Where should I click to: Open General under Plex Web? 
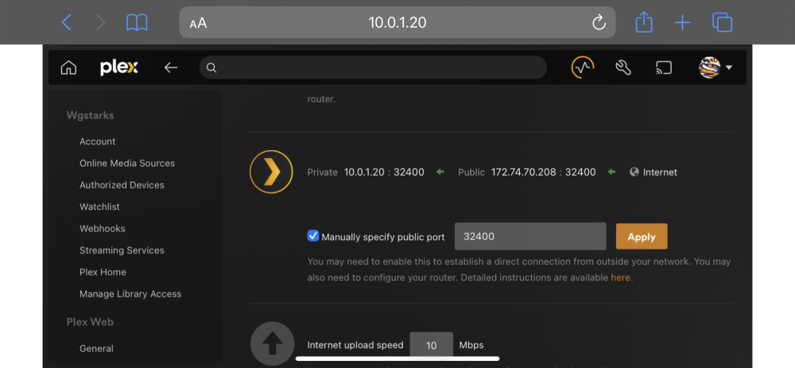(96, 349)
